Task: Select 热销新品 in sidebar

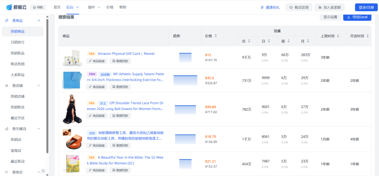Action: pos(18,53)
